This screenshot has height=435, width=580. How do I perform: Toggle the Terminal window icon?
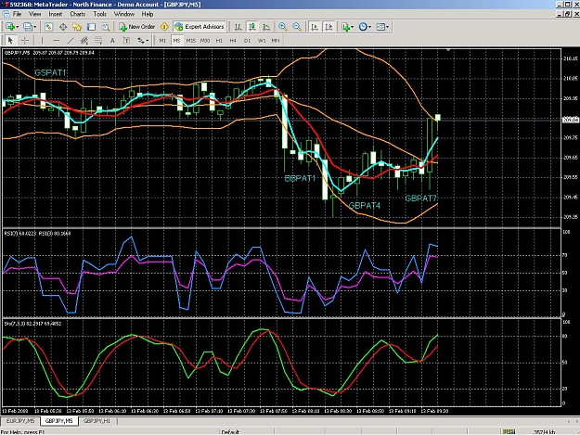(x=91, y=27)
